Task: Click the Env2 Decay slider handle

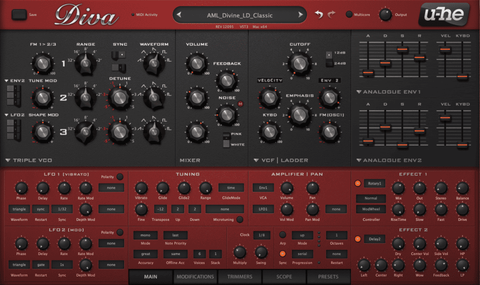Action: pos(385,127)
